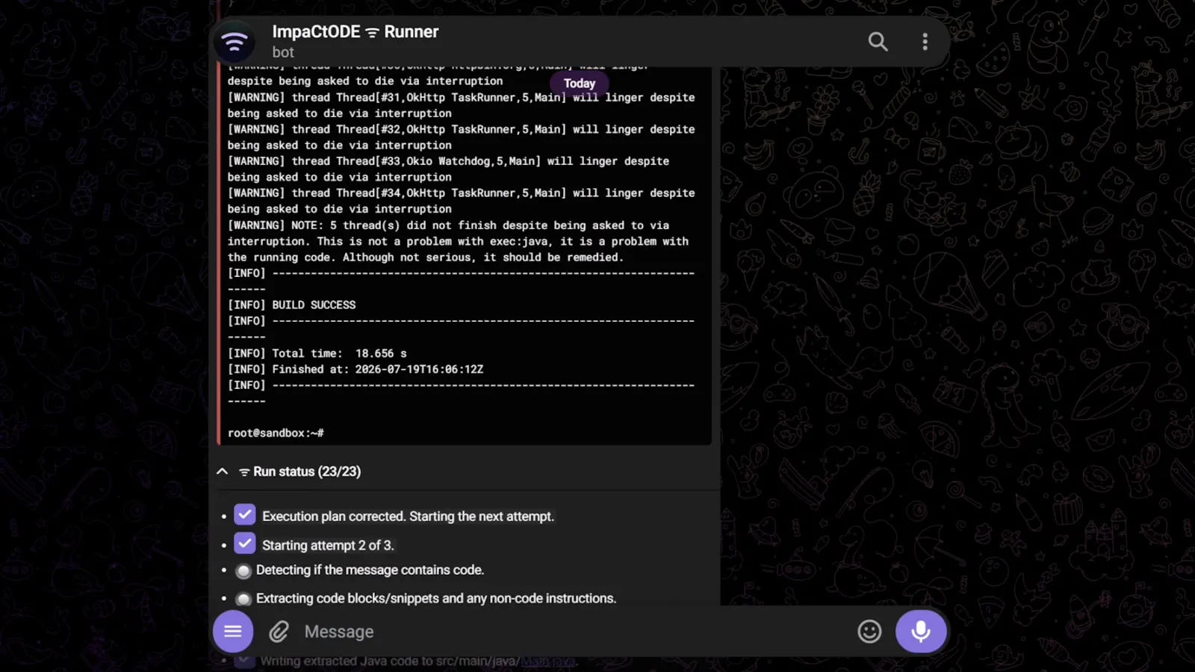Focus the Message input field
Viewport: 1195px width, 672px height.
point(575,632)
